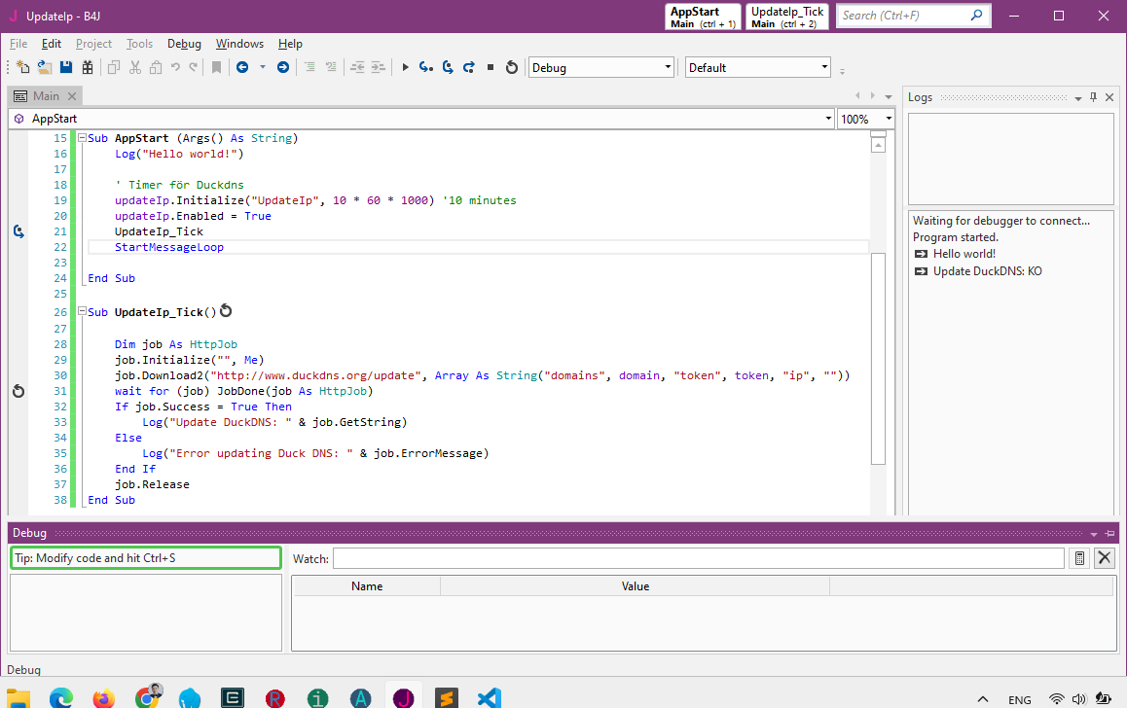
Task: Open the Debug build mode dropdown
Action: [668, 67]
